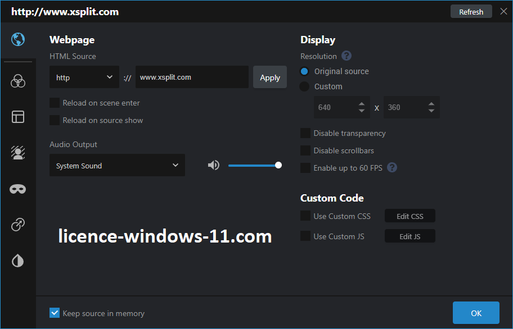
Task: Mute audio using the speaker icon
Action: point(214,165)
